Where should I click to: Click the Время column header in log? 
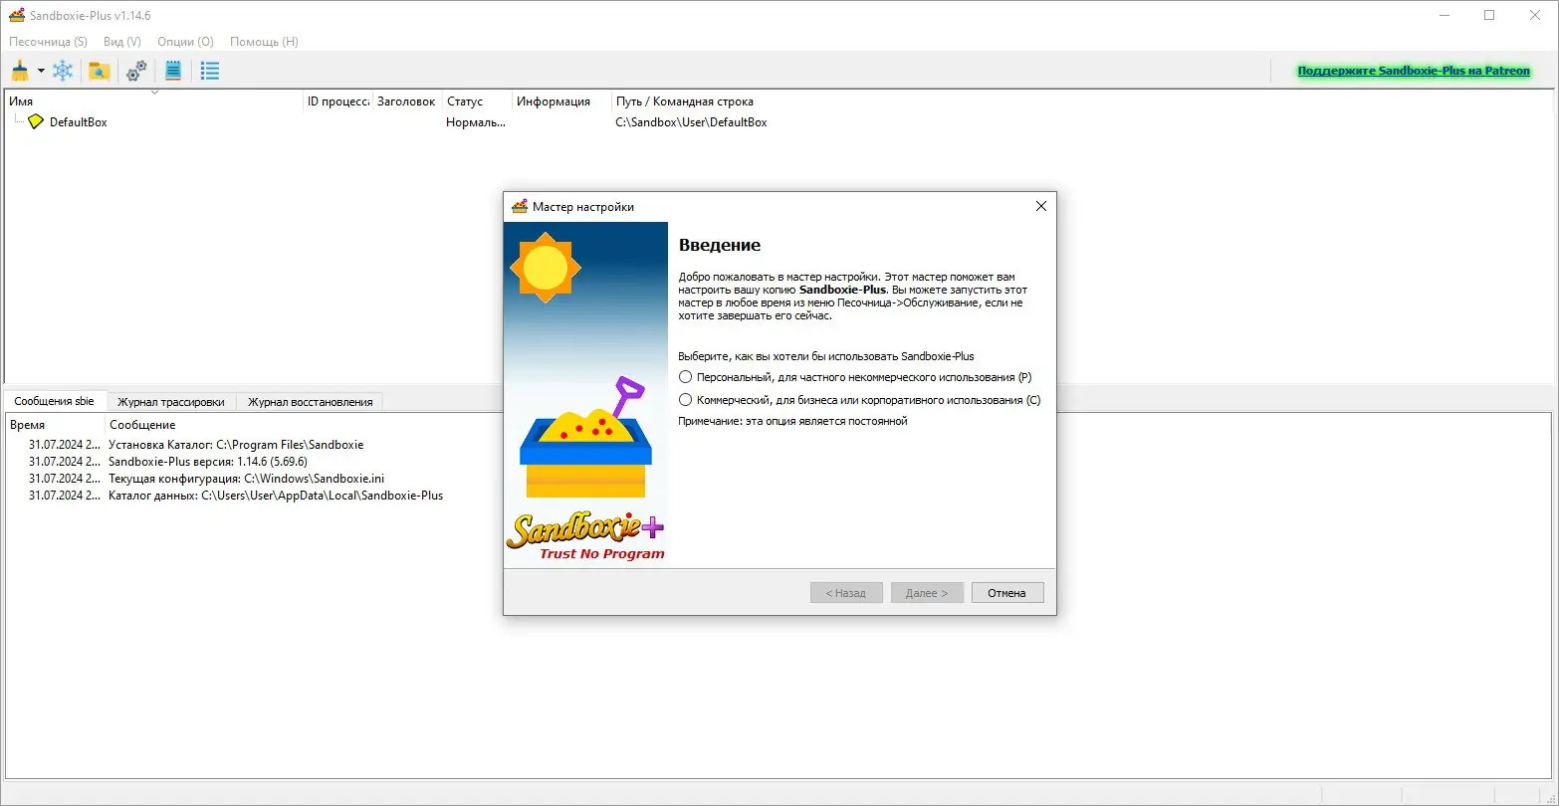(56, 424)
